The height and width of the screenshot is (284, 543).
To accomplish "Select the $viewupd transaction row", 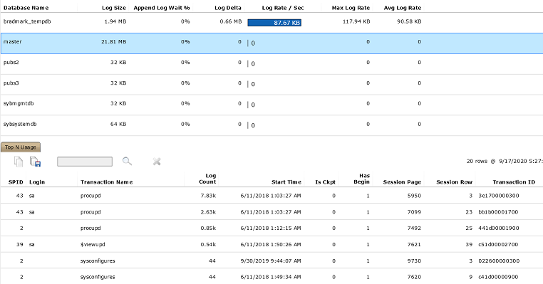I will [x=271, y=245].
